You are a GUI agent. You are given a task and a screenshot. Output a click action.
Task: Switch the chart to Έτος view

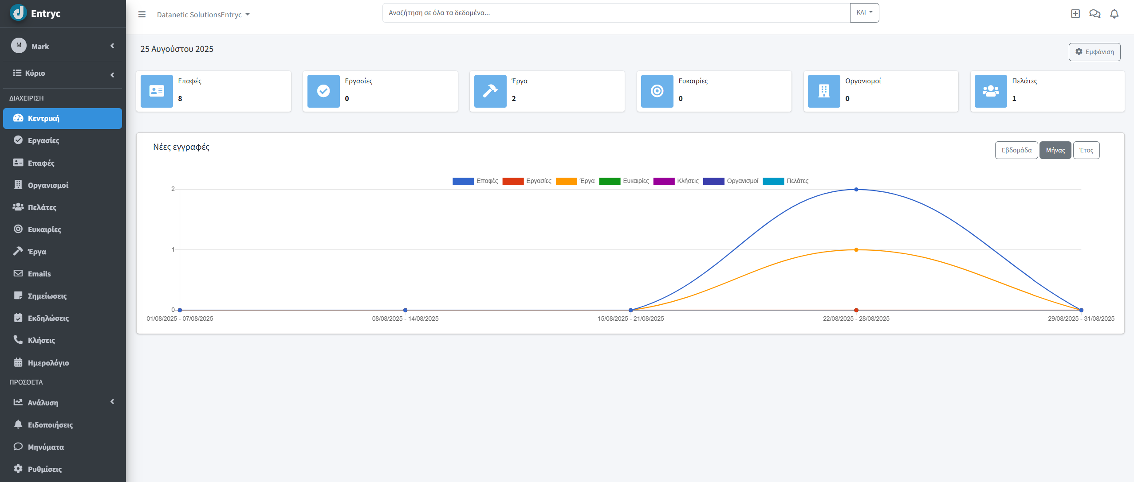tap(1087, 150)
